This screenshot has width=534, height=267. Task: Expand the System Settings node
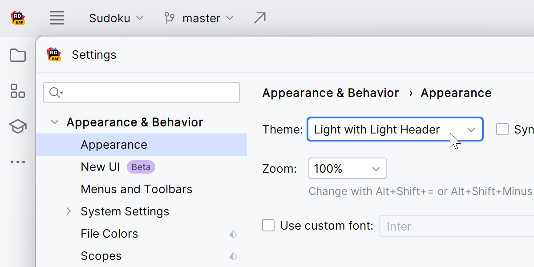click(69, 211)
